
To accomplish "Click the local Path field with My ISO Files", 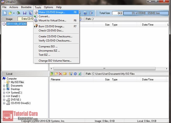I will (x=130, y=74).
